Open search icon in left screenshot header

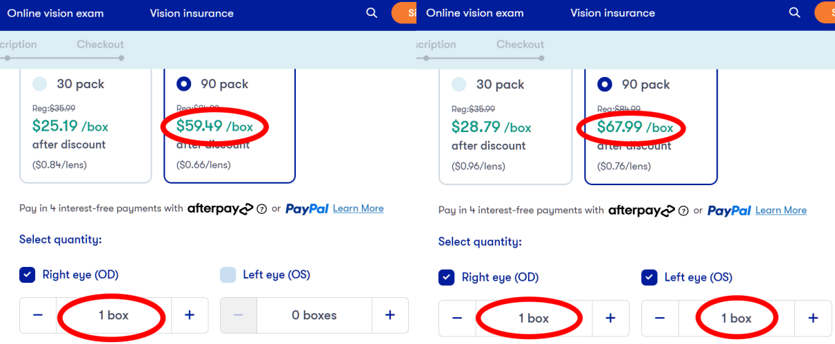(x=372, y=13)
